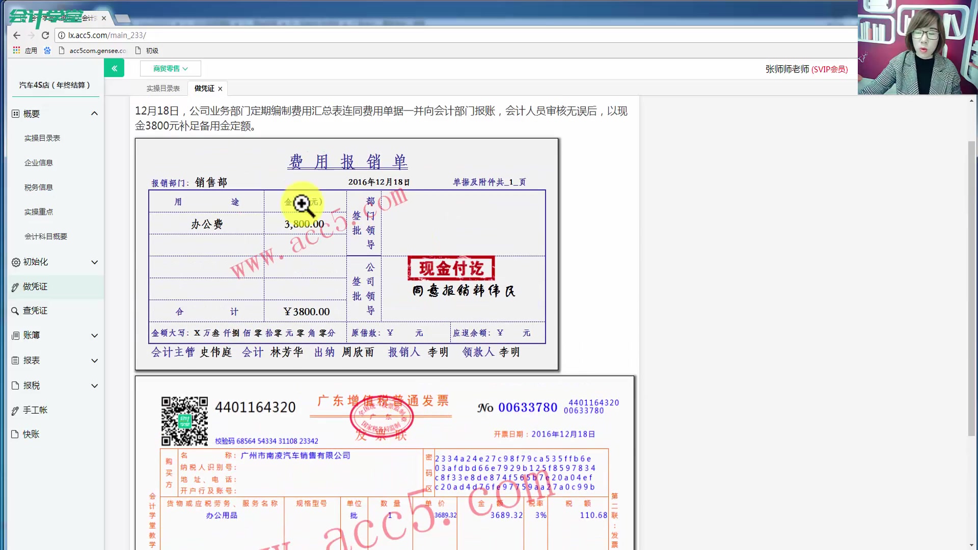Open the 商贸零售 dropdown
The height and width of the screenshot is (550, 978).
171,68
